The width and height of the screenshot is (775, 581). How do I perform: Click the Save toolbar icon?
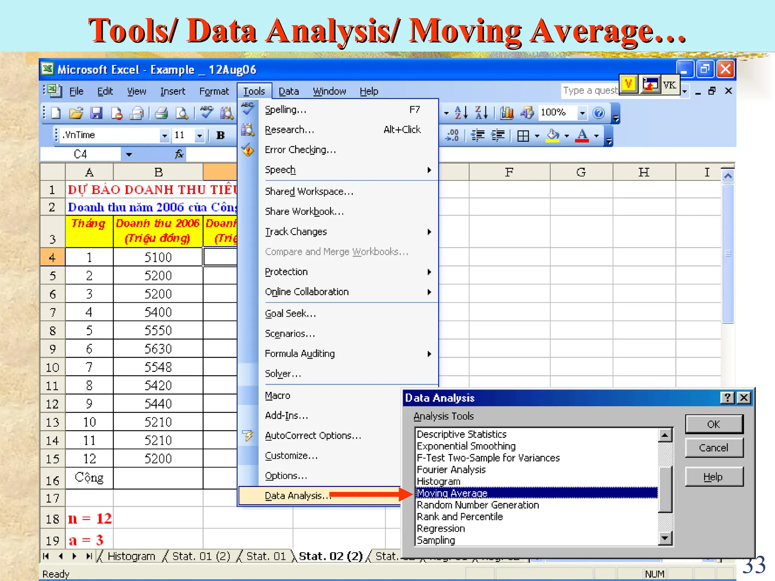(x=96, y=113)
